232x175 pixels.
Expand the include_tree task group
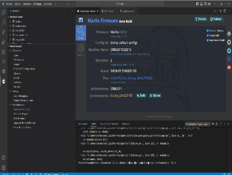pos(10,26)
